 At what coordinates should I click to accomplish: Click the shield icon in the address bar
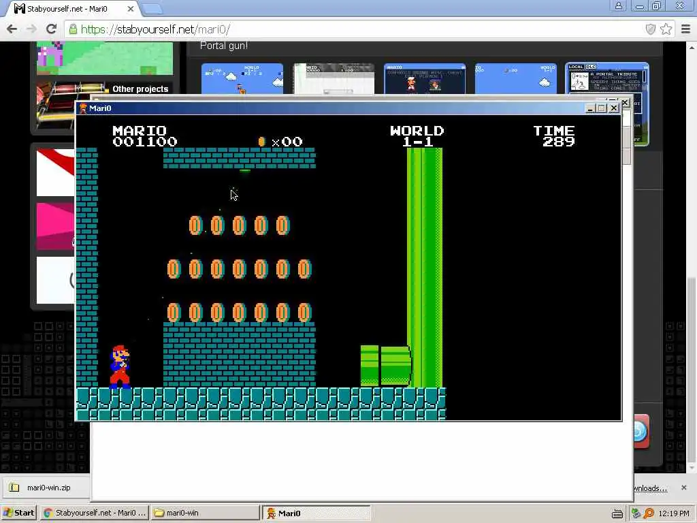[x=650, y=29]
